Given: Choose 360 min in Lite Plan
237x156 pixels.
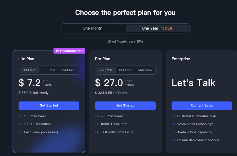Looking at the screenshot, I should coord(49,70).
